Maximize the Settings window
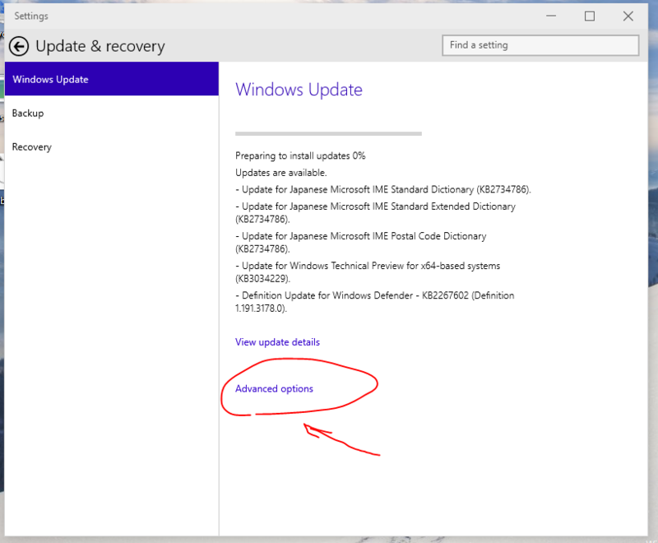Screen dimensions: 658x543 pos(590,16)
